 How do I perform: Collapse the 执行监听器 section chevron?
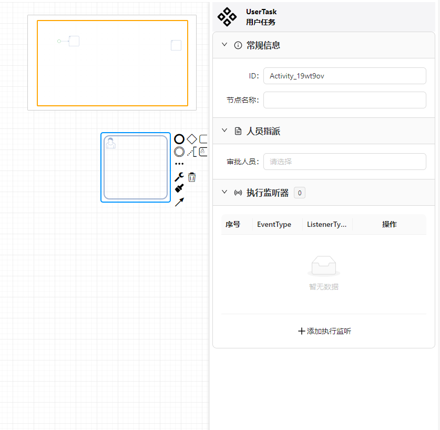(224, 192)
